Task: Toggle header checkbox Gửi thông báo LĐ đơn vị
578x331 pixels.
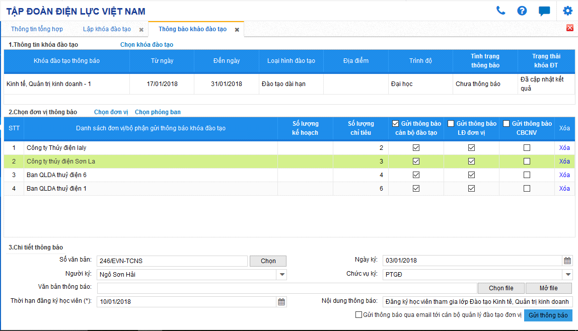Action: coord(451,124)
